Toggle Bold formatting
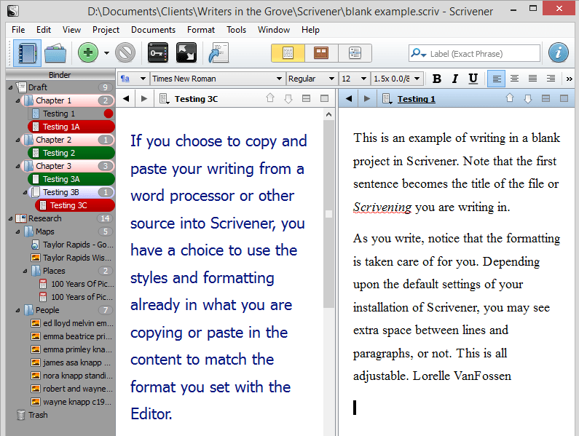 [x=437, y=79]
